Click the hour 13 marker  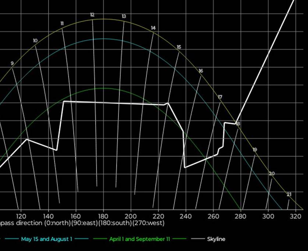tap(124, 17)
